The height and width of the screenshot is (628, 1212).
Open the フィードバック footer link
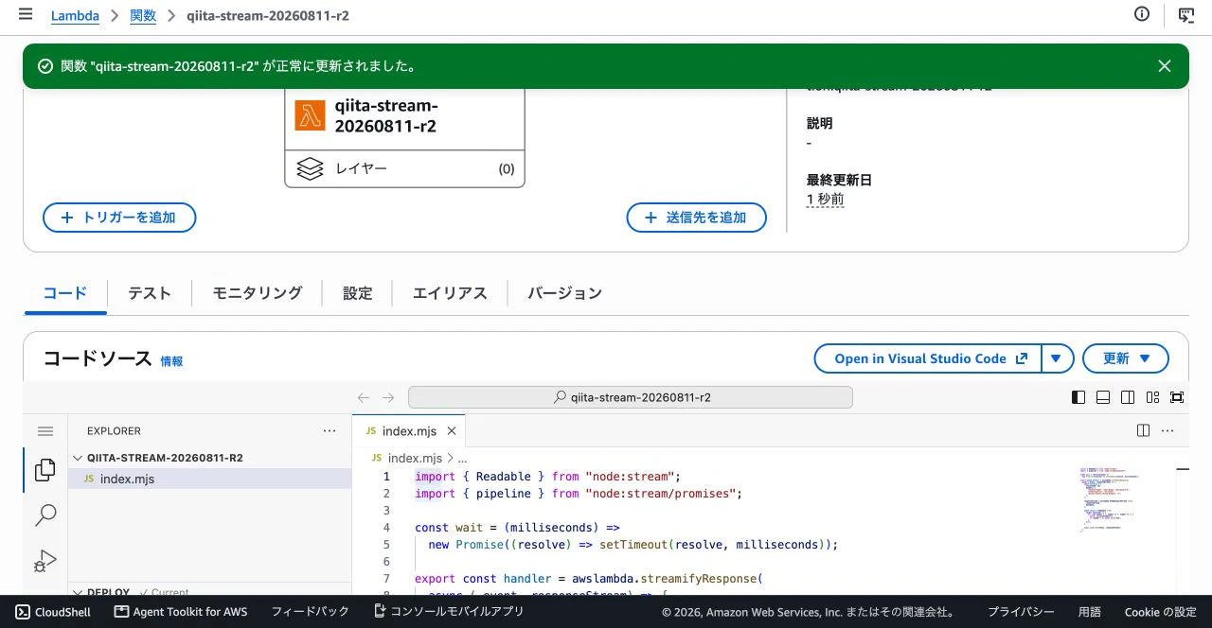(311, 612)
